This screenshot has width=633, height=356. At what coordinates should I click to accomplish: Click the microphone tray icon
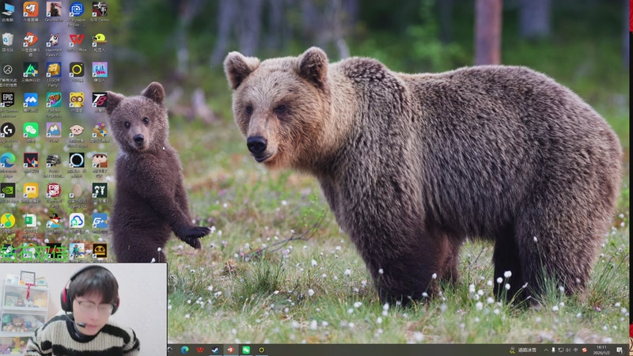point(553,350)
